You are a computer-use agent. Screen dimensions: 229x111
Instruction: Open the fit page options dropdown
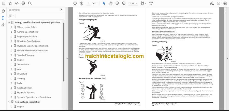click(144, 3)
